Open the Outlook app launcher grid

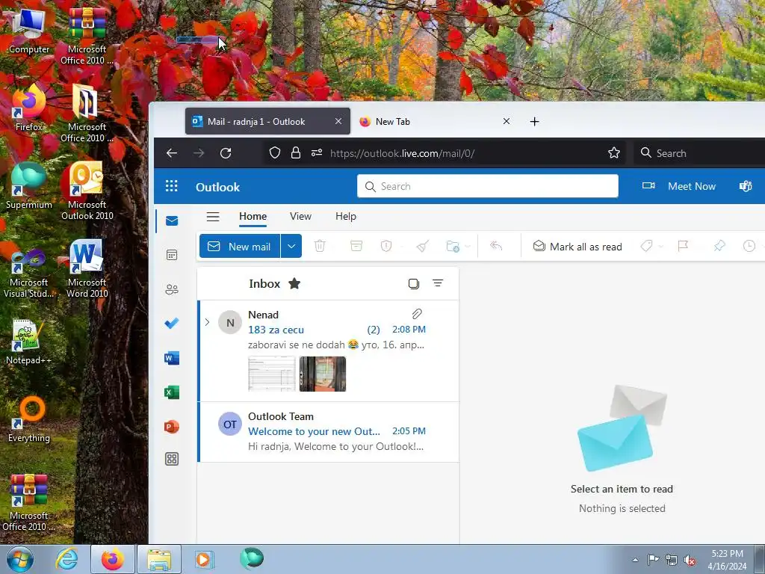tap(171, 186)
